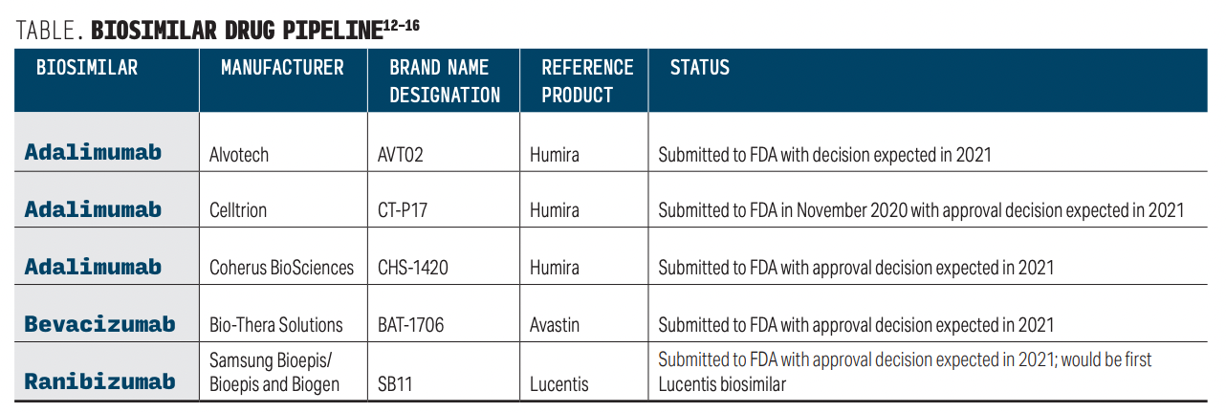Click the REFERENCE PRODUCT column header
The width and height of the screenshot is (1226, 413).
pyautogui.click(x=586, y=81)
